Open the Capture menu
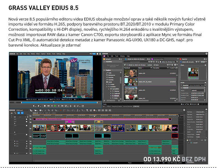Screen dimensions: 217x168 point(43,54)
